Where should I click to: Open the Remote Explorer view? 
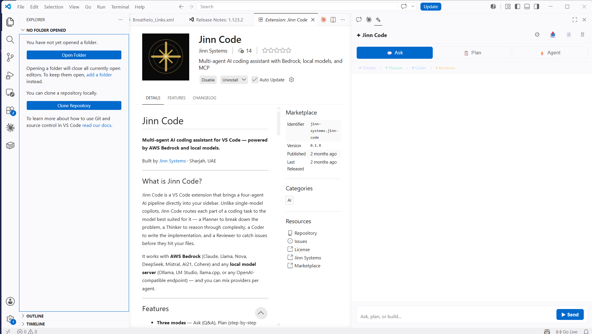point(10,93)
